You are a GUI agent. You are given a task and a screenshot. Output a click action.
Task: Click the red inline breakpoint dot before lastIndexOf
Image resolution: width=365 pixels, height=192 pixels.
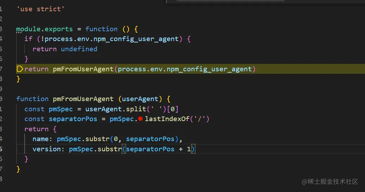click(x=140, y=119)
